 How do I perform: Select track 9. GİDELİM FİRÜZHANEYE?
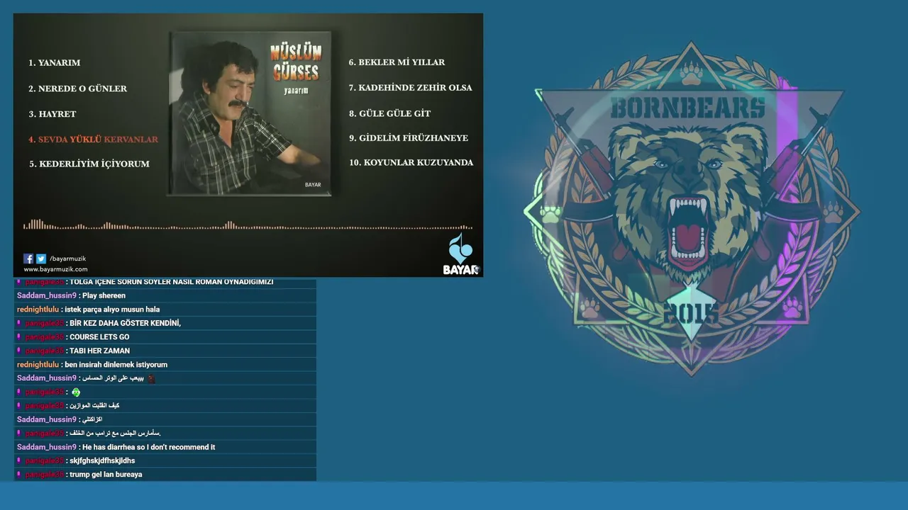[409, 138]
